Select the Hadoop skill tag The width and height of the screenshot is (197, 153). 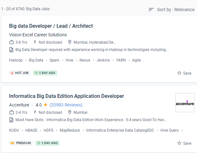16,60
